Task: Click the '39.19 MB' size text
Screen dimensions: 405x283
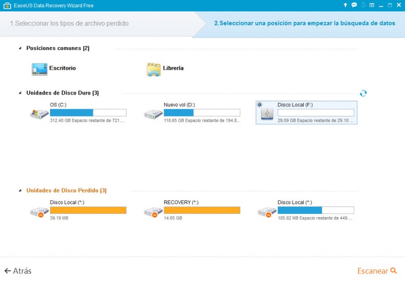Action: tap(59, 218)
